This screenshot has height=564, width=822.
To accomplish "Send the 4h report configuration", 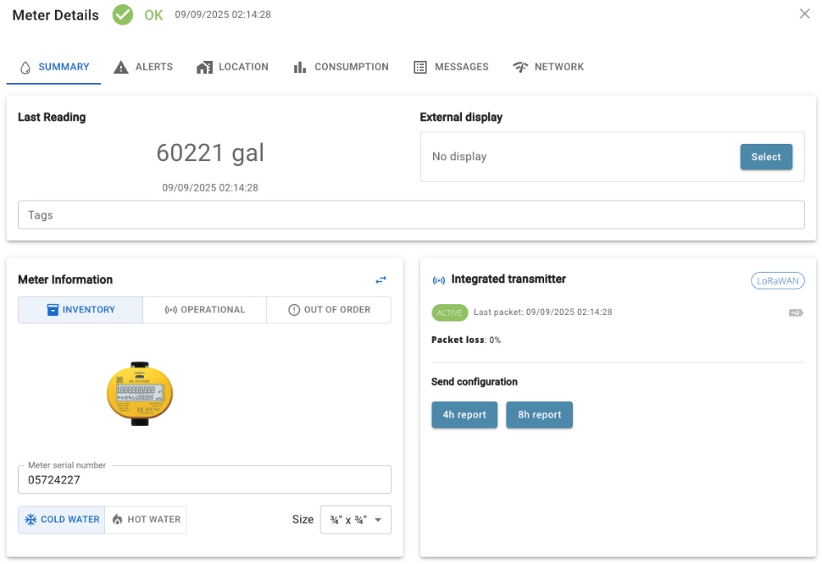I will [464, 415].
